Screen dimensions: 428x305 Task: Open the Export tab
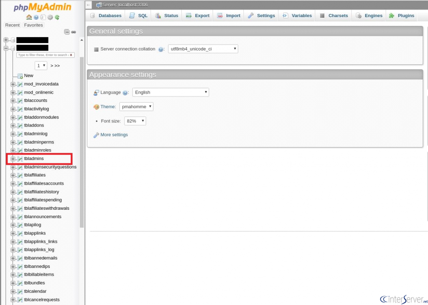[x=198, y=15]
